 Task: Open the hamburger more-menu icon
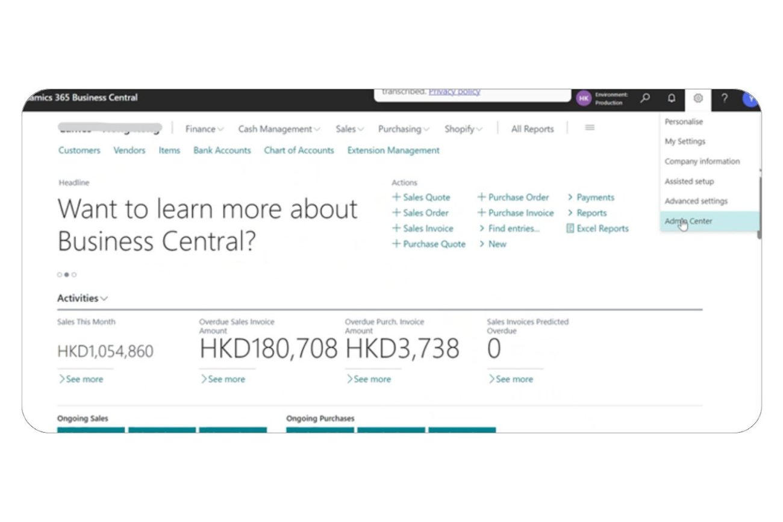[590, 128]
